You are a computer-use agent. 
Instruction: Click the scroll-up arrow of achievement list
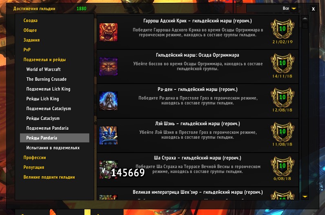(x=305, y=18)
